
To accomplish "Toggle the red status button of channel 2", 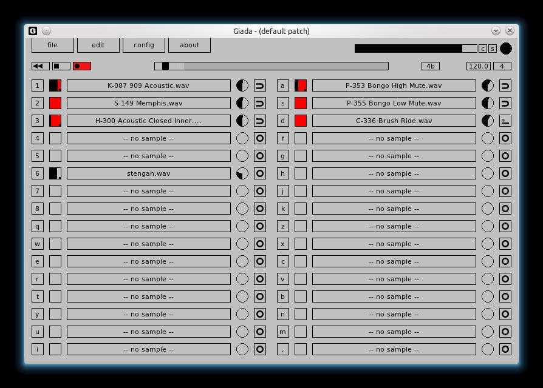I will (x=55, y=103).
